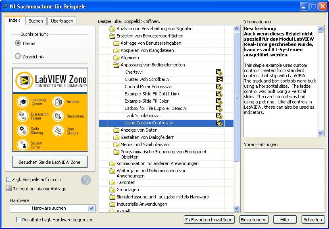The image size is (329, 229).
Task: Enable Zzgl. Beispiele auf ni.com checkbox
Action: (x=8, y=179)
